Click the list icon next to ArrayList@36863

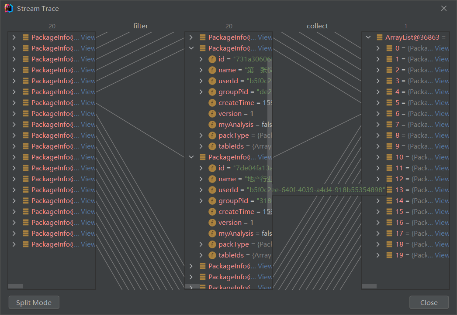click(x=379, y=37)
